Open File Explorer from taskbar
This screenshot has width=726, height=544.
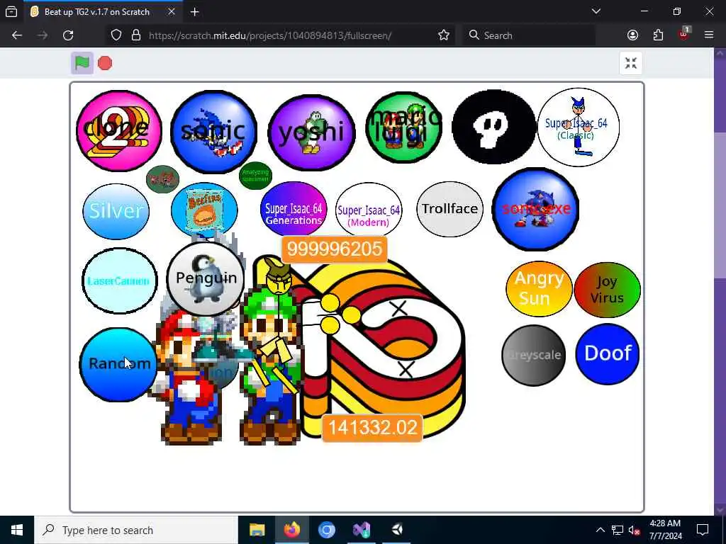(x=257, y=530)
